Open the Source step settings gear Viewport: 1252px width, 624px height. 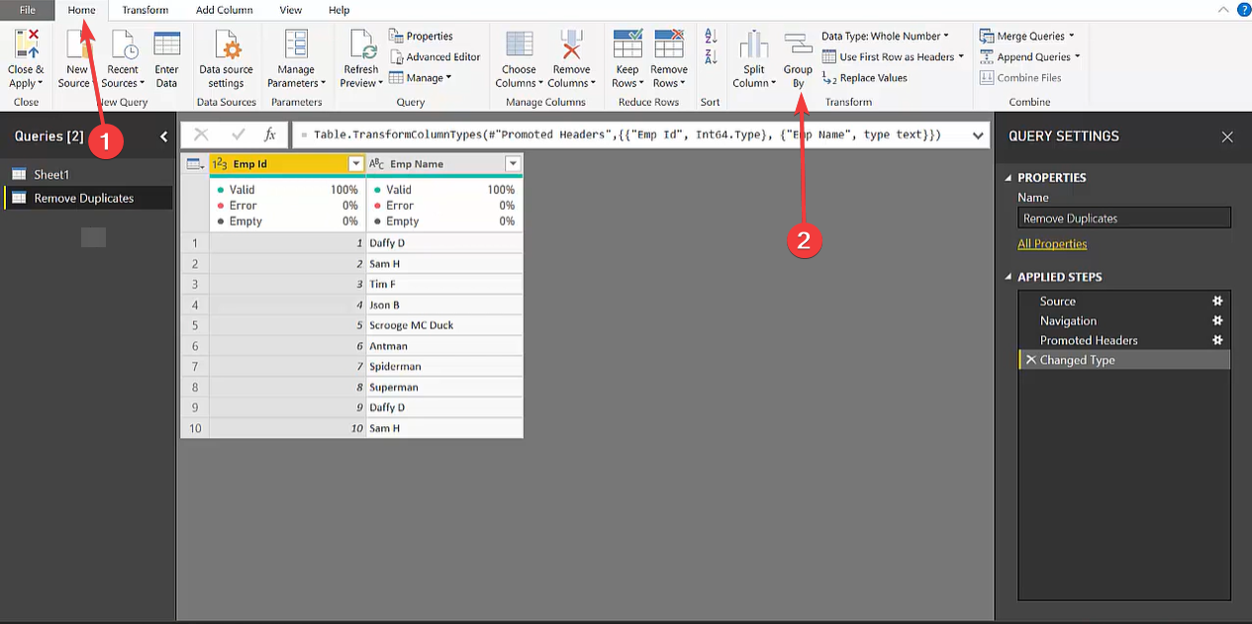[x=1217, y=301]
